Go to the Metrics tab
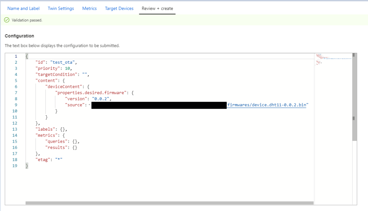 click(89, 8)
